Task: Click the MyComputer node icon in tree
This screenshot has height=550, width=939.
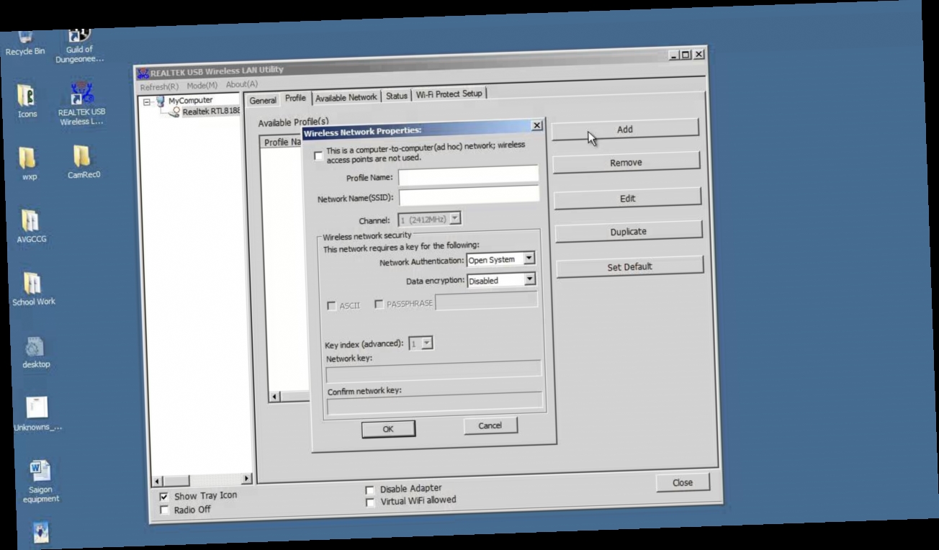Action: click(x=160, y=101)
